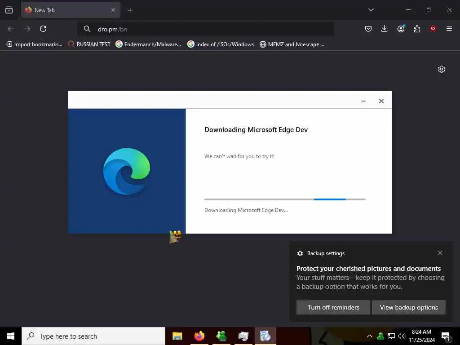The image size is (460, 345).
Task: Click the 'Downloading Microsoft Edge Dev...' status text
Action: pyautogui.click(x=246, y=210)
